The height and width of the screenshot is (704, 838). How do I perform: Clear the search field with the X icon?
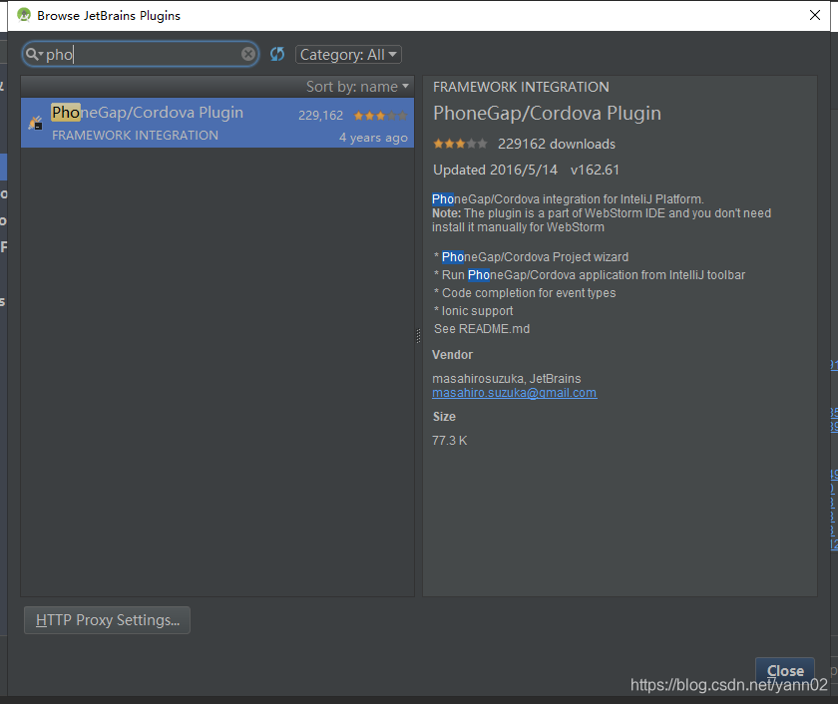coord(248,54)
